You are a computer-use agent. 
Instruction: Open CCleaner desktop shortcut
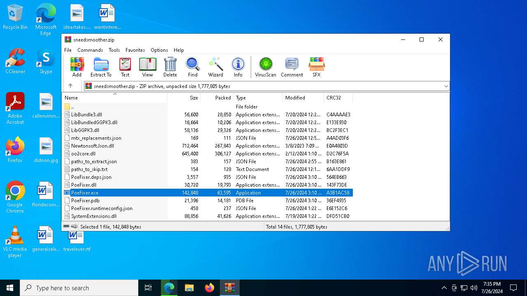click(x=15, y=61)
